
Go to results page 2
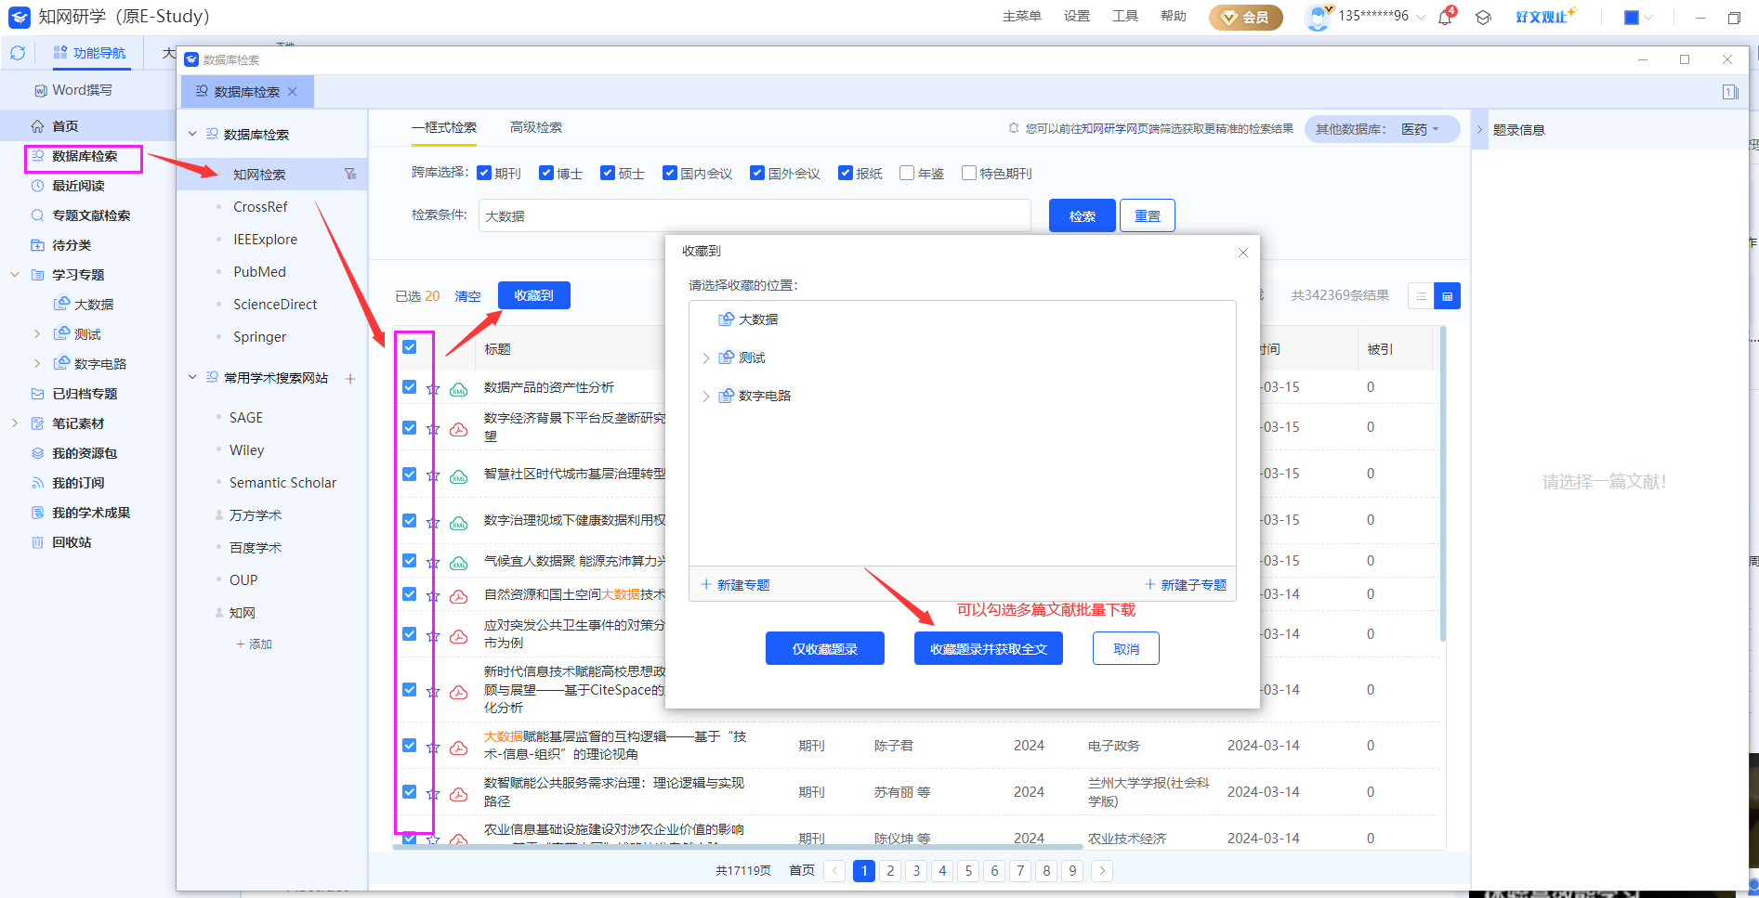890,870
